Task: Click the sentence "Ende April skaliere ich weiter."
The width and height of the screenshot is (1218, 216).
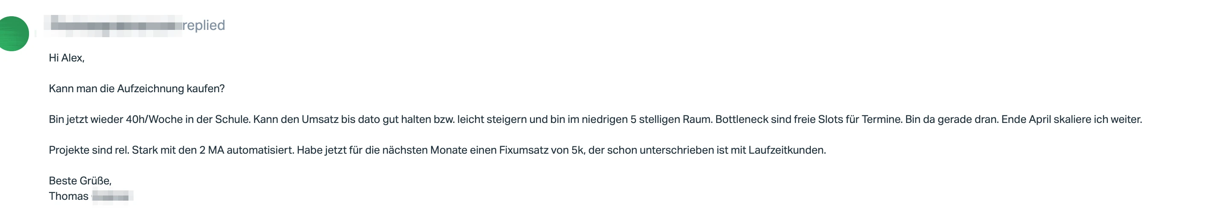Action: tap(1072, 119)
